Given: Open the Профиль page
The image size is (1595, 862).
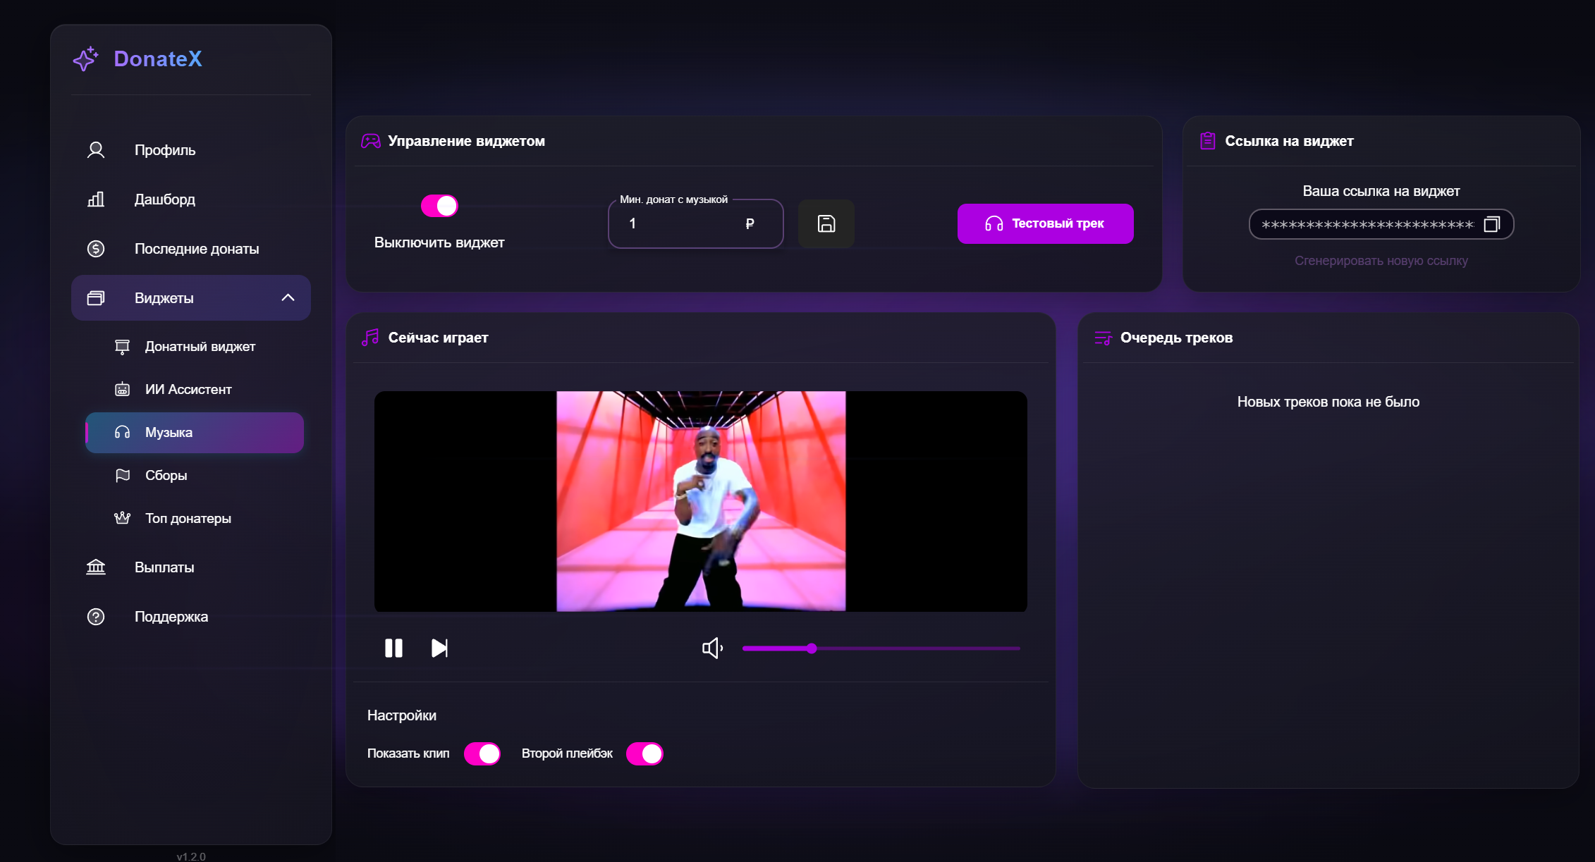Looking at the screenshot, I should [190, 150].
